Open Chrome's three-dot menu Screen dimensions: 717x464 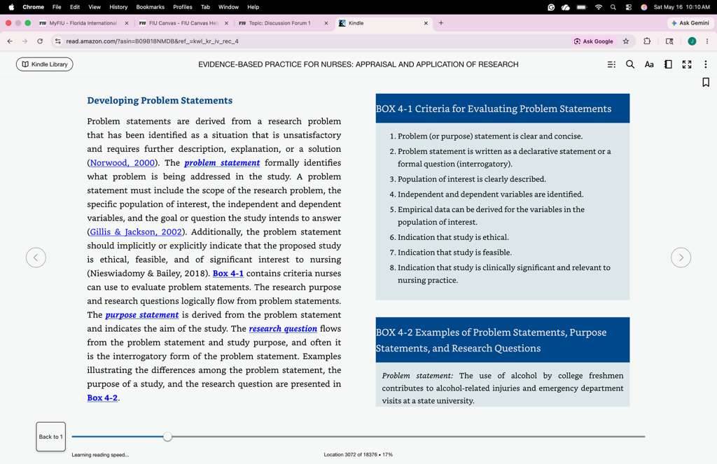pos(707,41)
